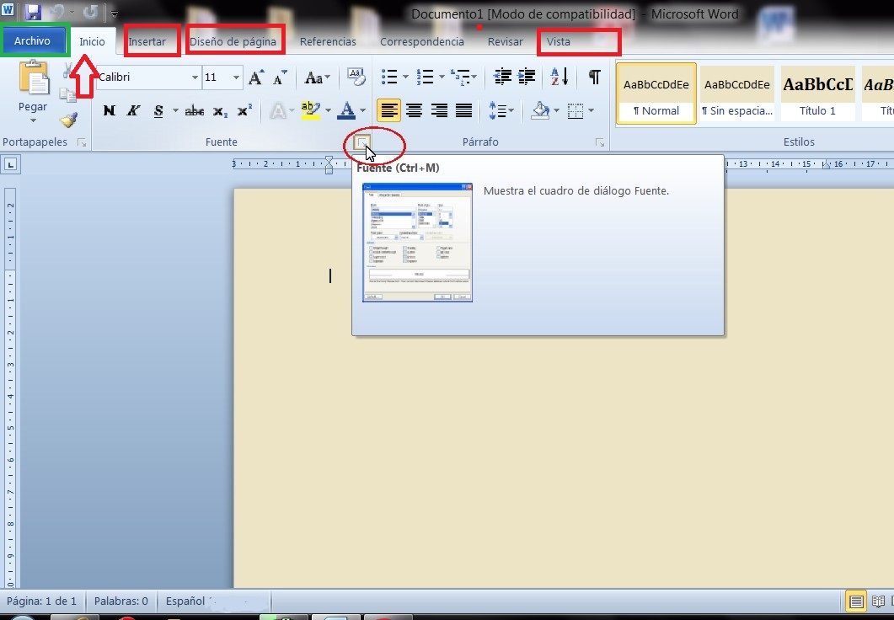Apply the Título 1 style
This screenshot has height=620, width=894.
817,94
